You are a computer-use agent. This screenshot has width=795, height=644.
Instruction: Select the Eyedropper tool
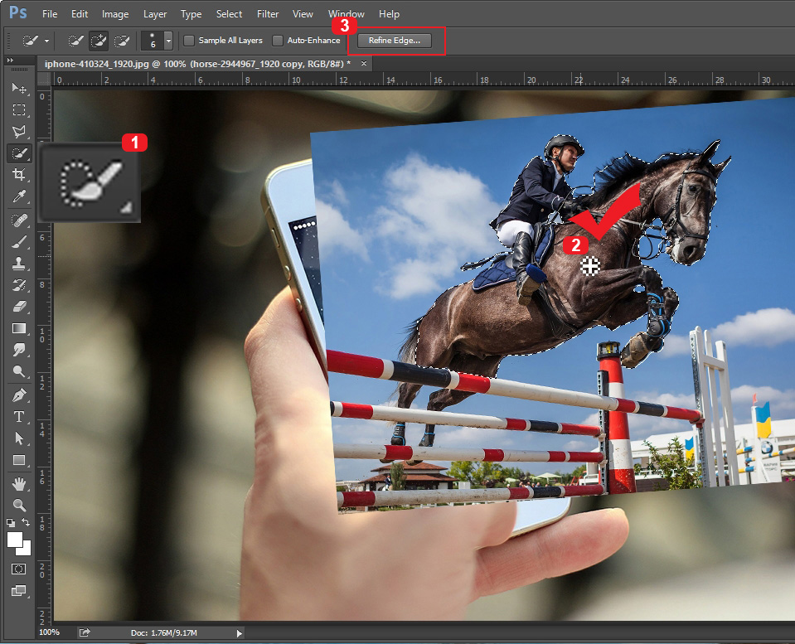19,196
